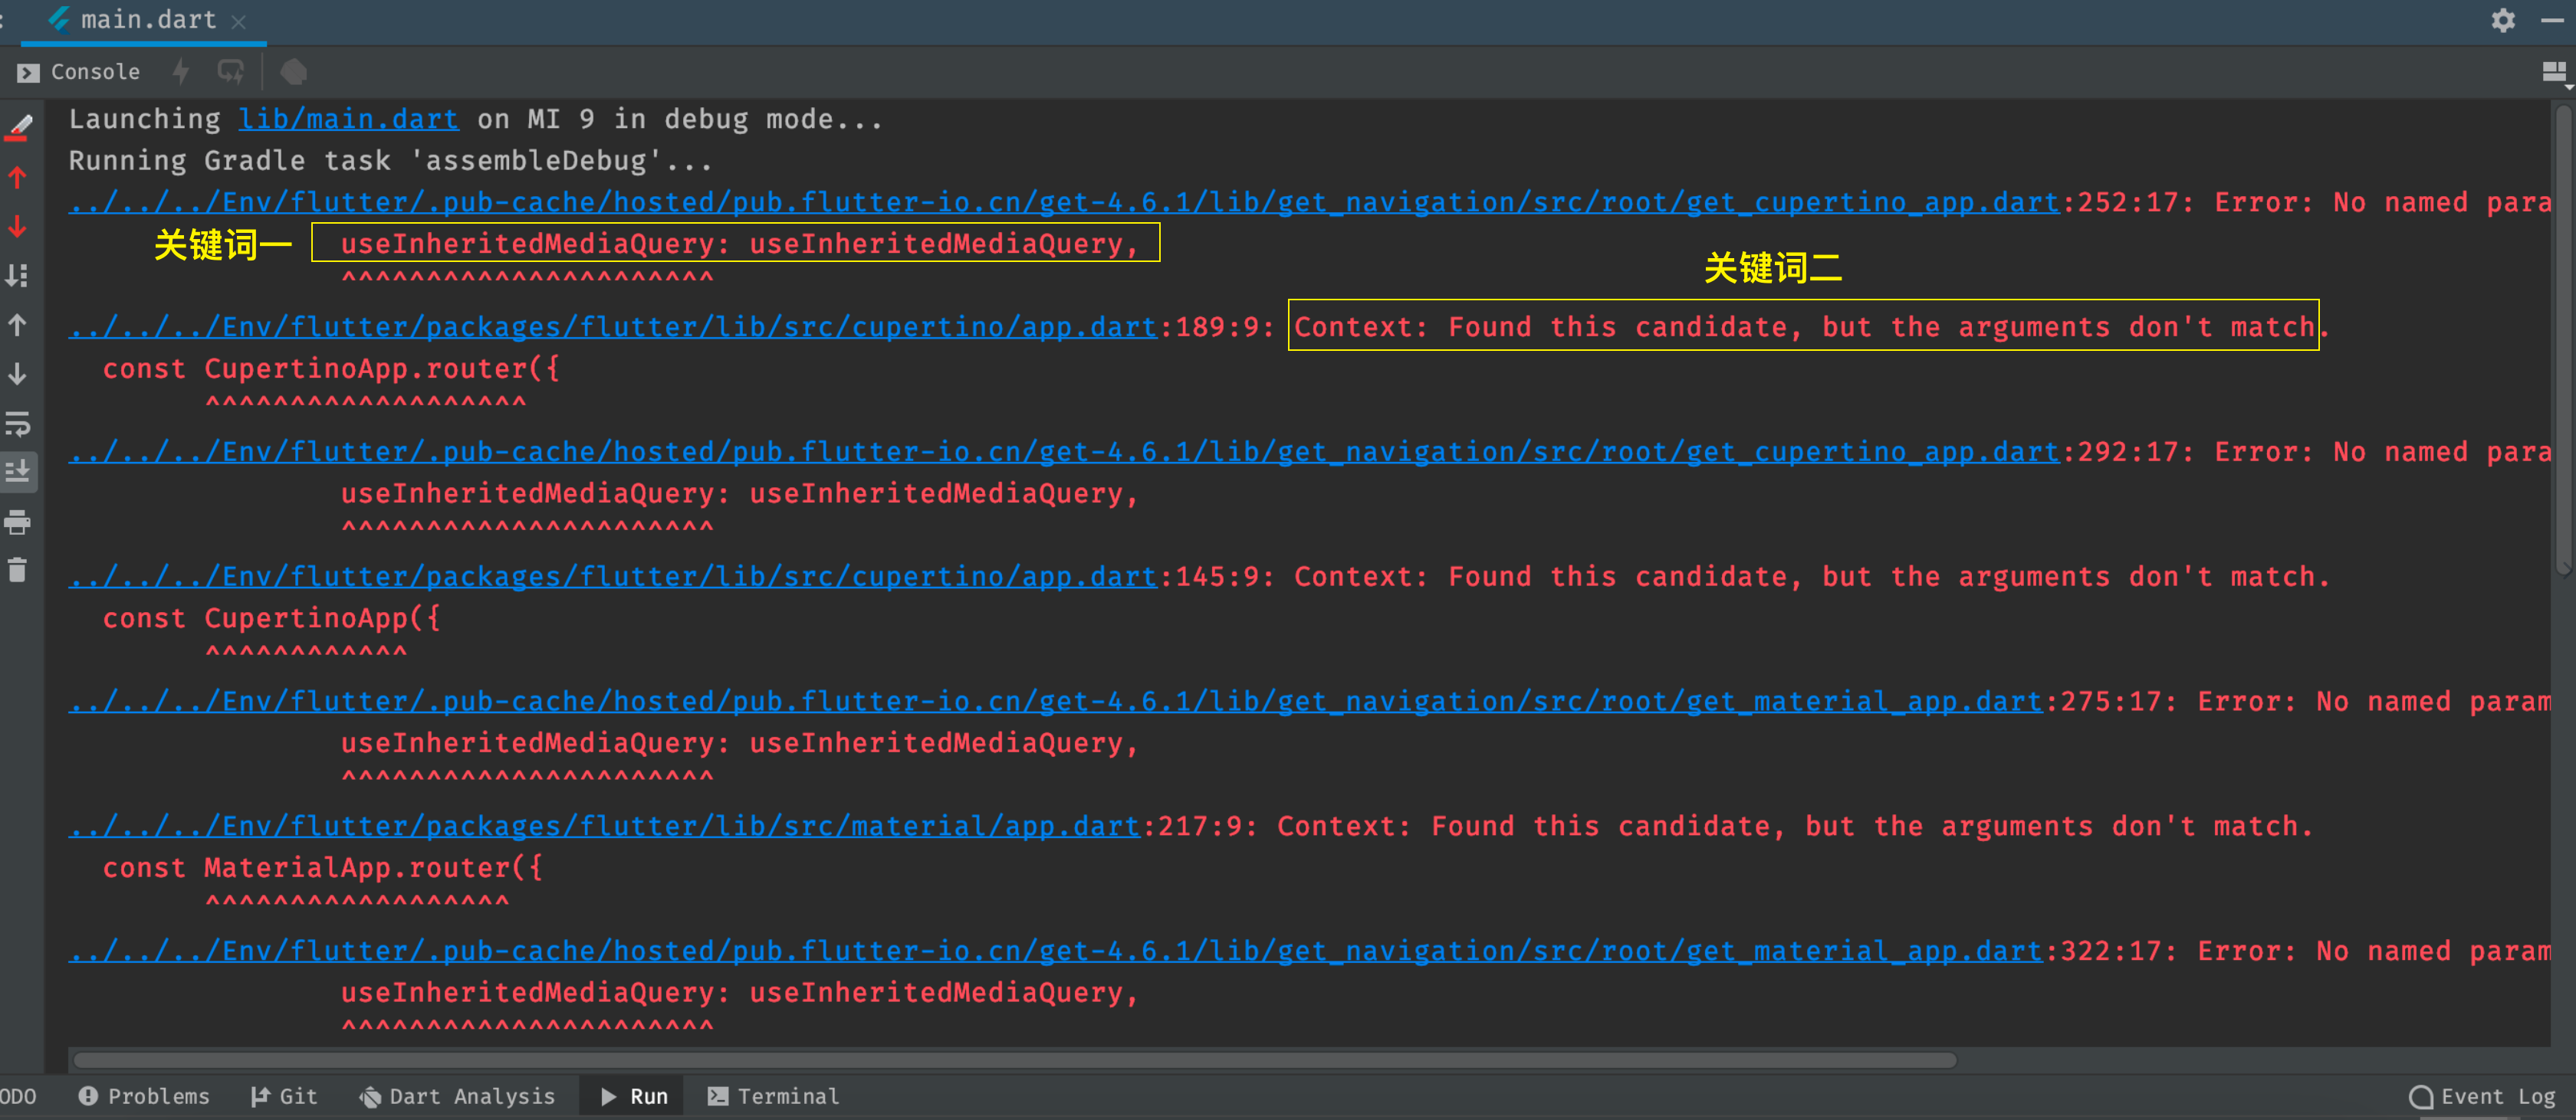
Task: Open the Dart Analysis tool window tab
Action: (457, 1096)
